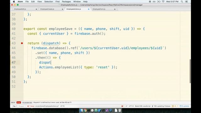Open the green Atom icon in the Dock

point(96,110)
